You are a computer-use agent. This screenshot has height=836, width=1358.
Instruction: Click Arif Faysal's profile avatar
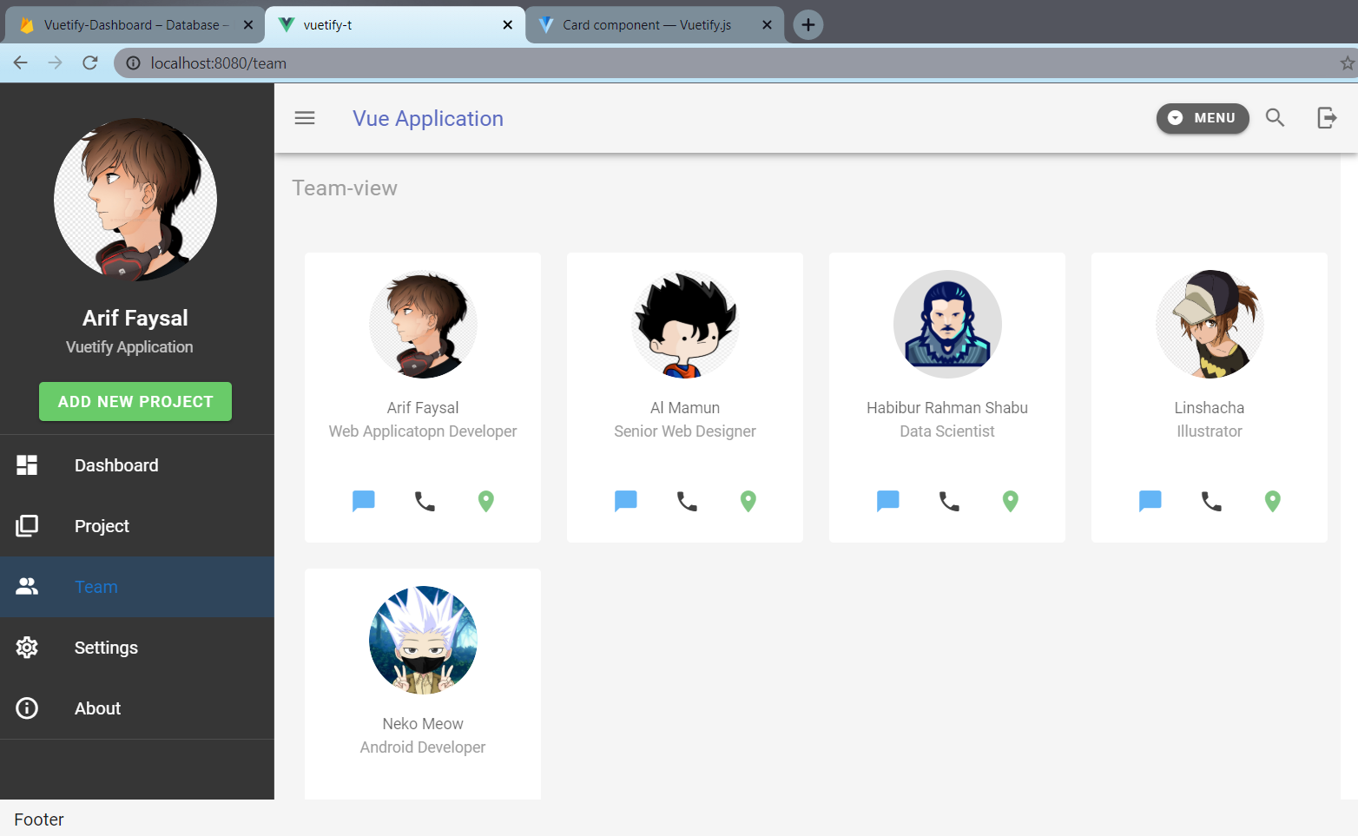(x=135, y=199)
